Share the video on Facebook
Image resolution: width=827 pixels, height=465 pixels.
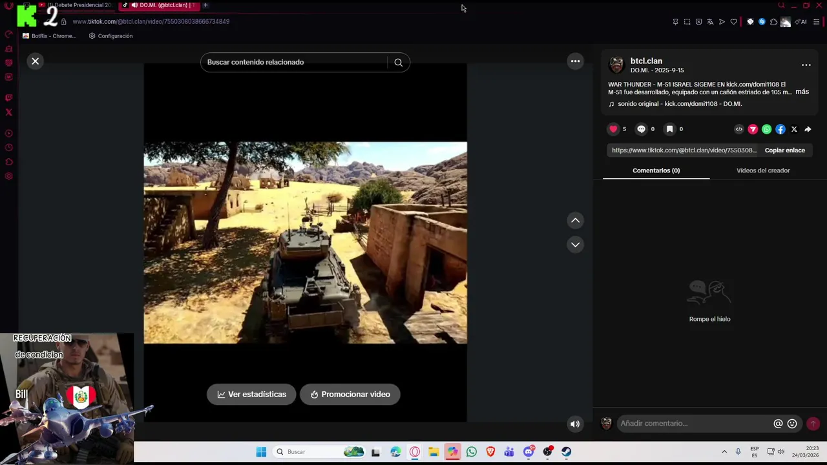pyautogui.click(x=780, y=129)
